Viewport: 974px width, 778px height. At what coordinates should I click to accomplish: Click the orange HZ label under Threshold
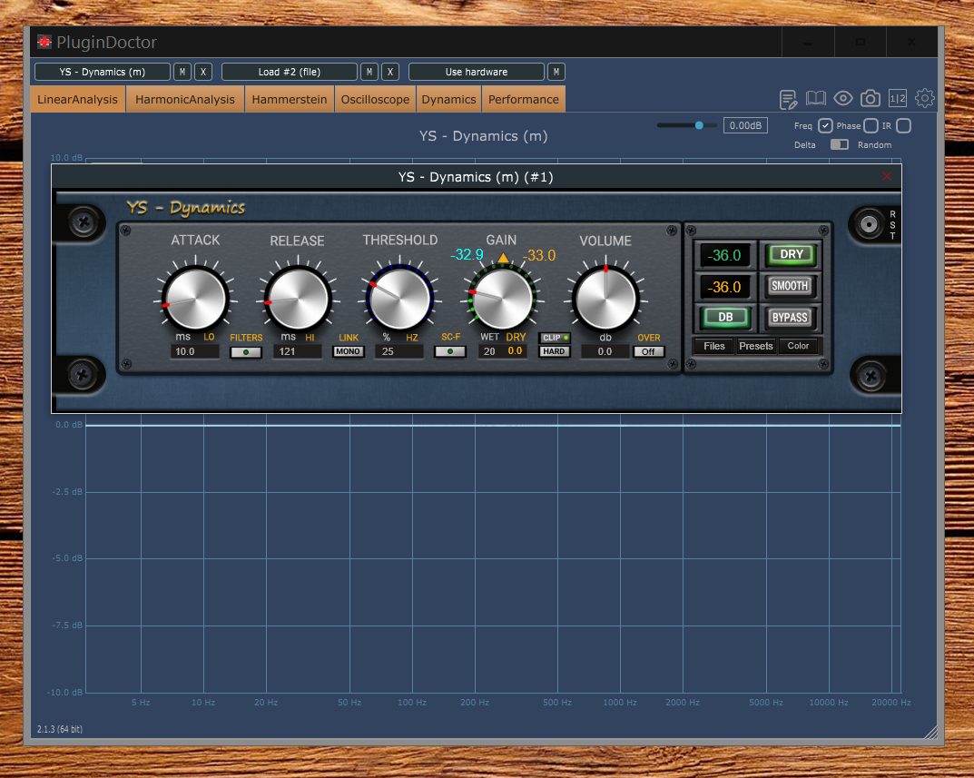tap(412, 338)
